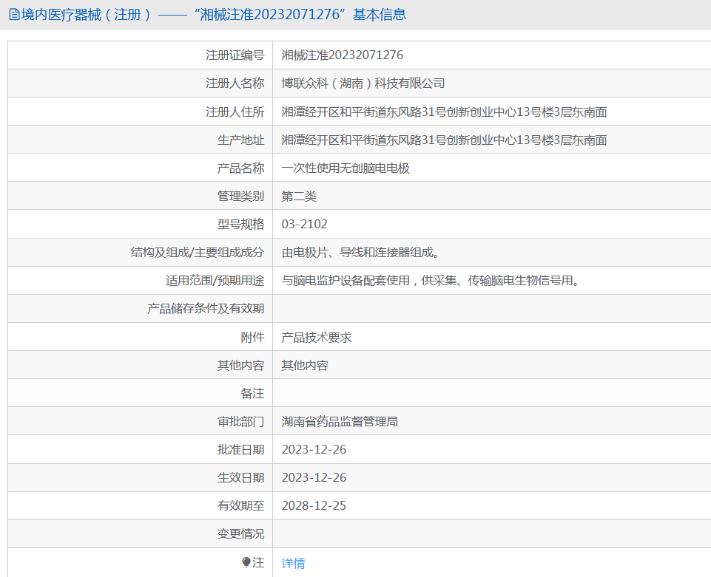Screen dimensions: 711x577
Task: Click the 有效期至 label
Action: [240, 505]
